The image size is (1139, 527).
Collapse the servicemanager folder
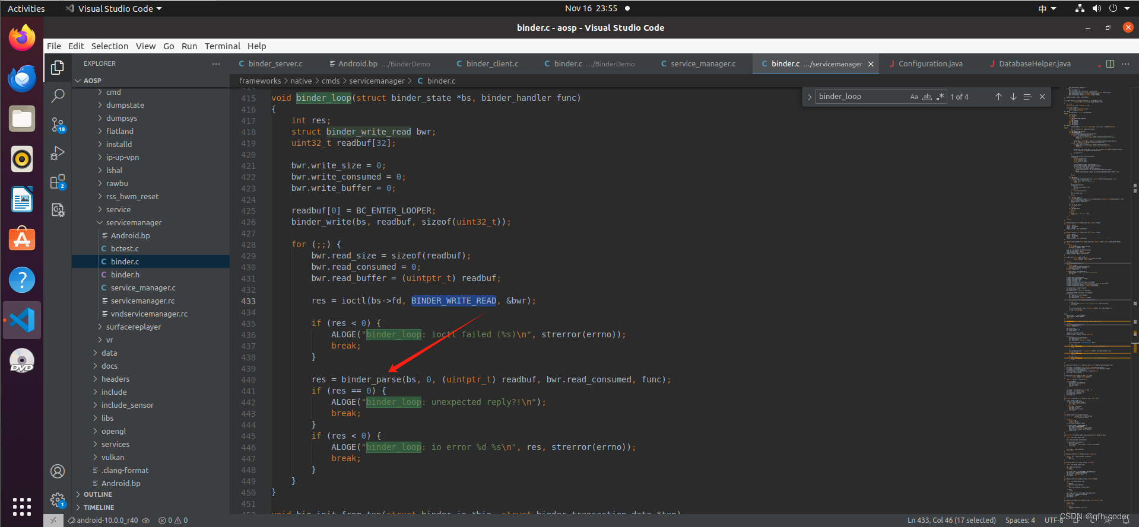pyautogui.click(x=134, y=222)
